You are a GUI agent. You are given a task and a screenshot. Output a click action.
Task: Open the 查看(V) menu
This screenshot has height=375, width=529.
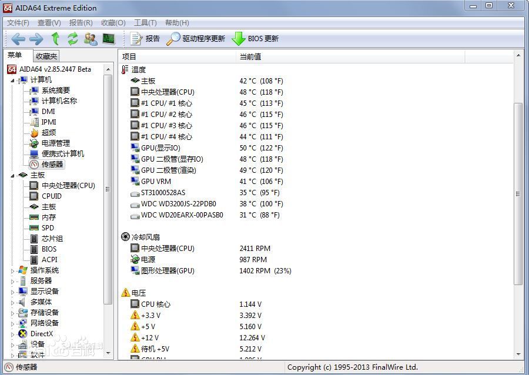49,22
